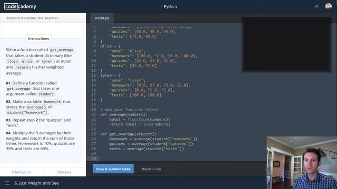Click 'return total / len(numbers)' line
This screenshot has height=189, width=337.
coord(140,124)
